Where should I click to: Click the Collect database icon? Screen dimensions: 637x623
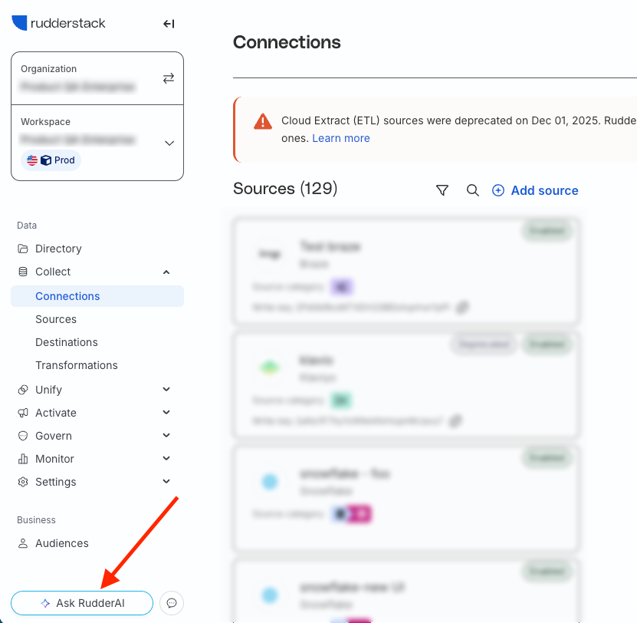pos(23,272)
